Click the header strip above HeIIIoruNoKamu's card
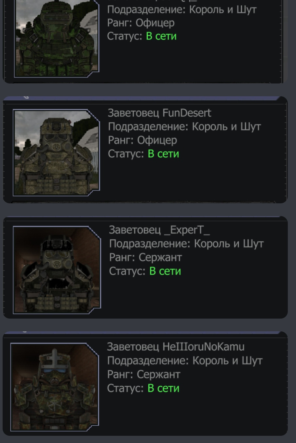Image resolution: width=296 pixels, height=443 pixels. pyautogui.click(x=145, y=333)
